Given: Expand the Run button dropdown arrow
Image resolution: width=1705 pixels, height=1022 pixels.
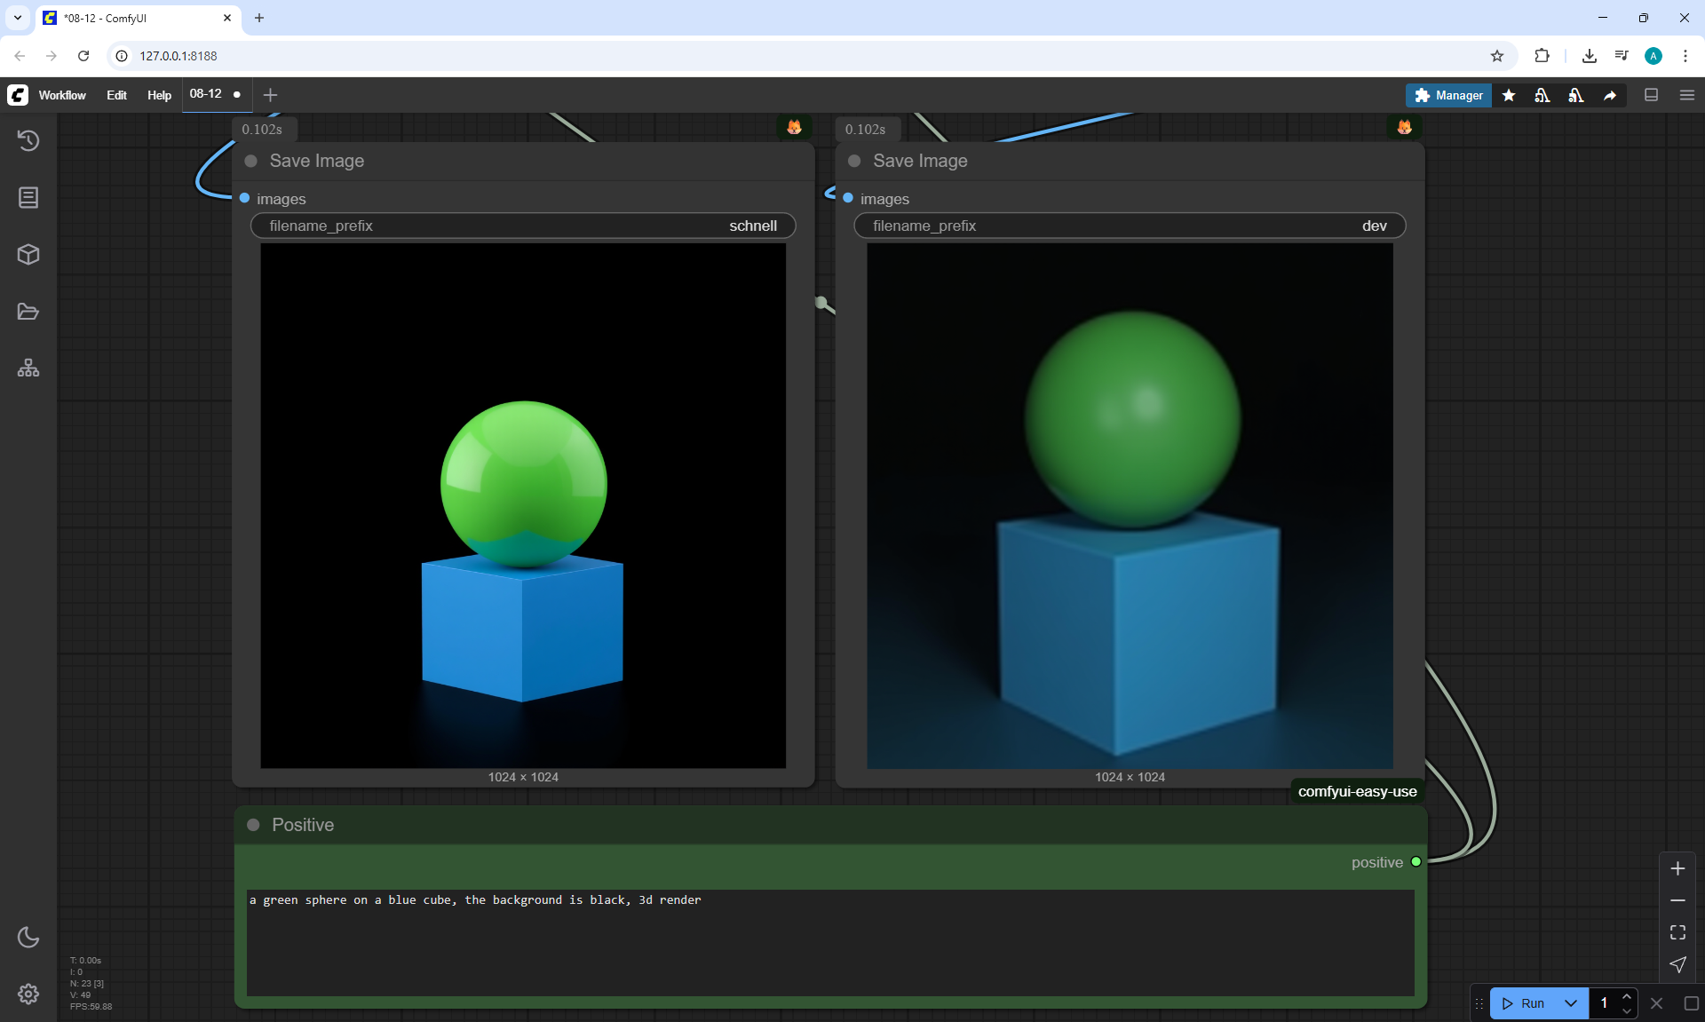Looking at the screenshot, I should [x=1571, y=1003].
